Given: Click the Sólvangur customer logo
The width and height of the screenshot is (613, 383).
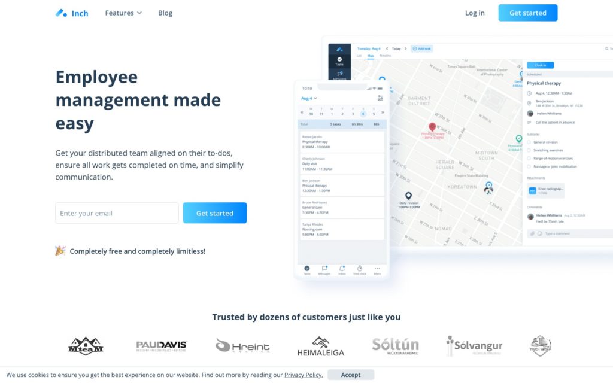Looking at the screenshot, I should (x=474, y=346).
